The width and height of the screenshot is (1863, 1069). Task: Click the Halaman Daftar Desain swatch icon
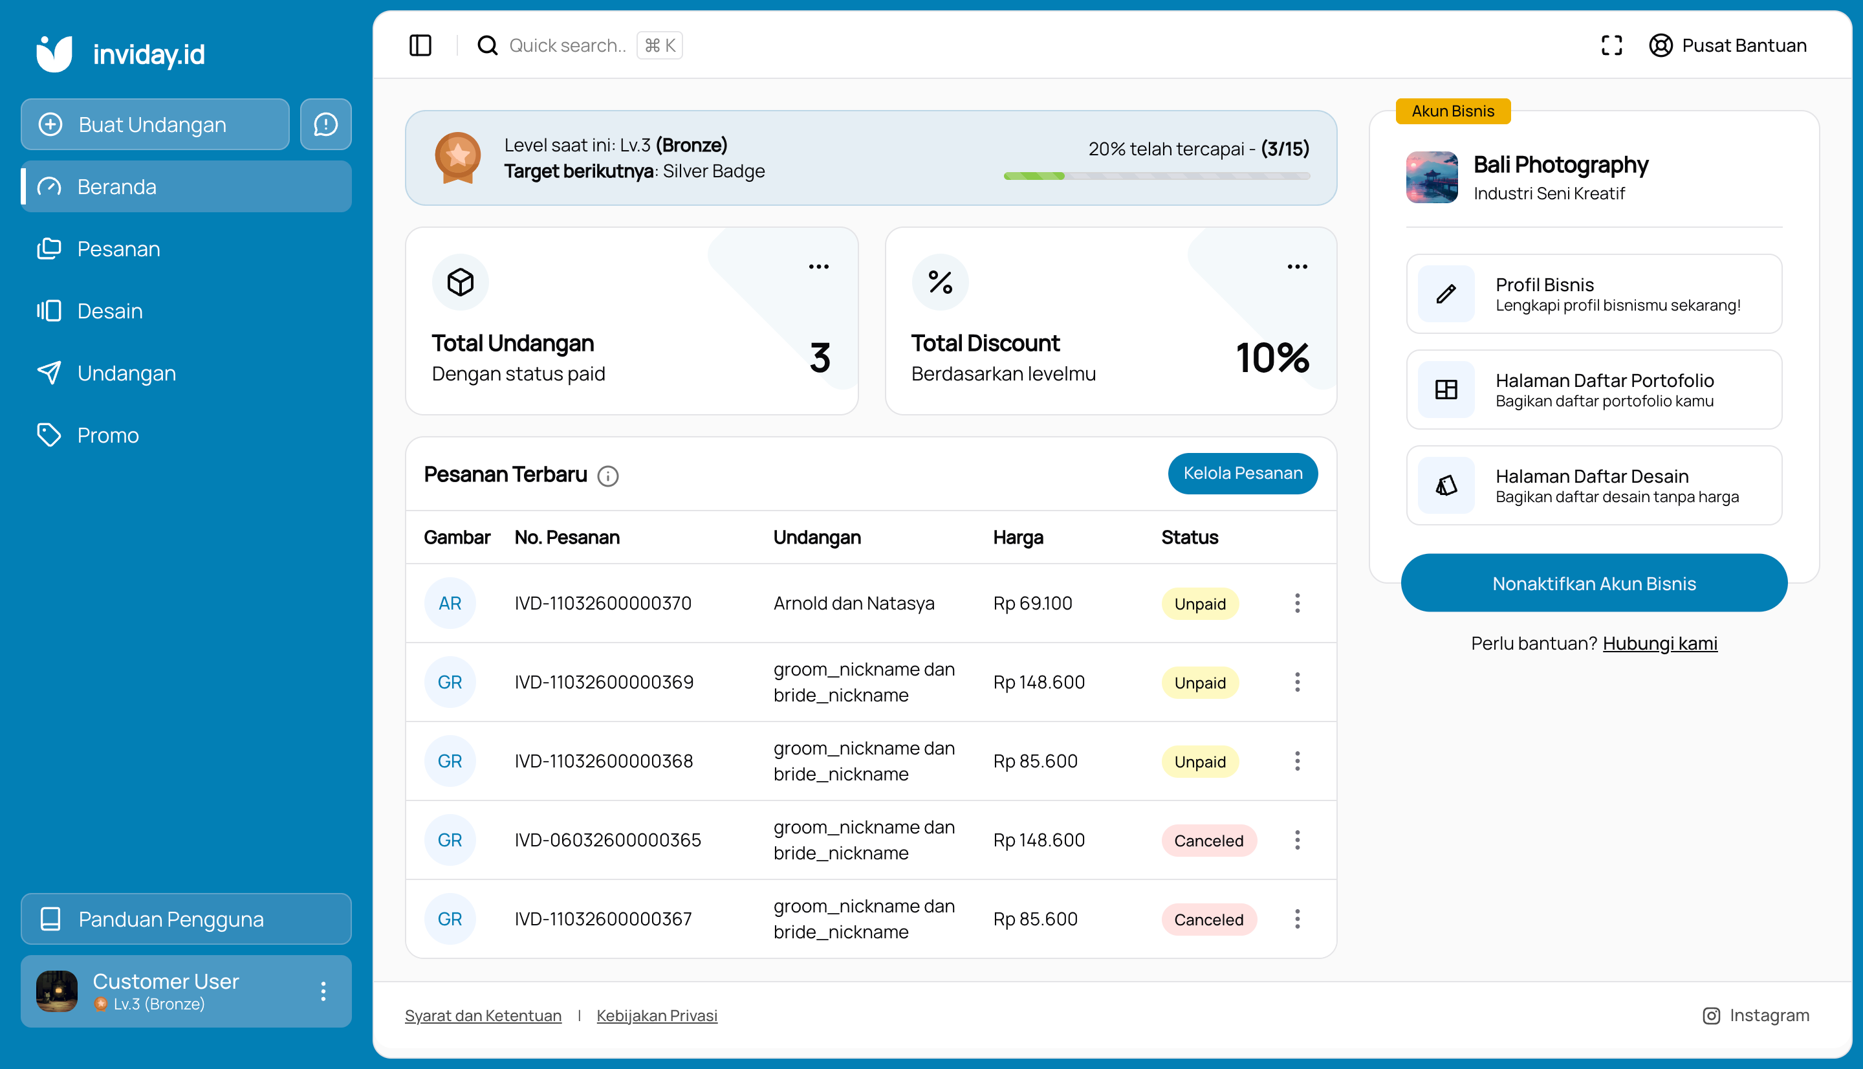click(1446, 486)
